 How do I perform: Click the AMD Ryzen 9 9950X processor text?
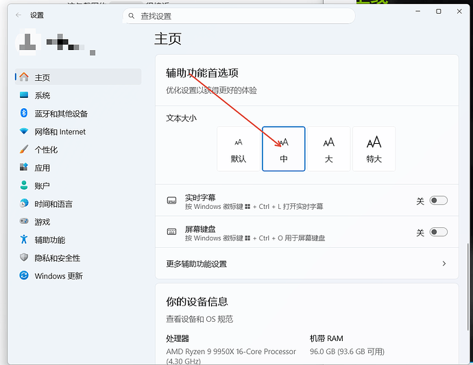point(231,356)
